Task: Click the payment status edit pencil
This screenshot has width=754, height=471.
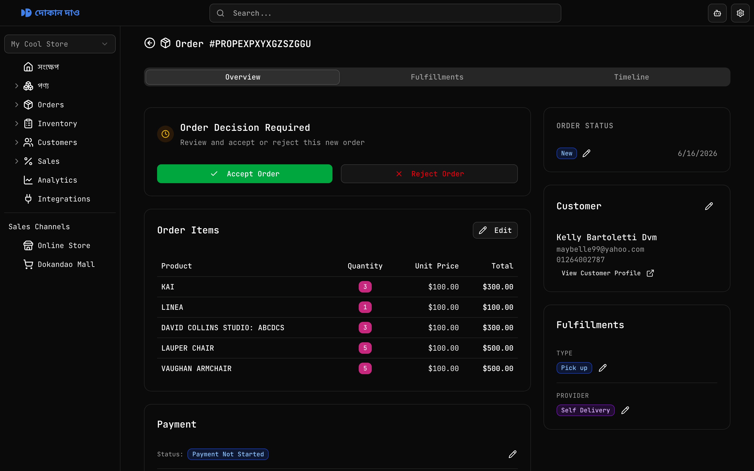Action: point(513,454)
